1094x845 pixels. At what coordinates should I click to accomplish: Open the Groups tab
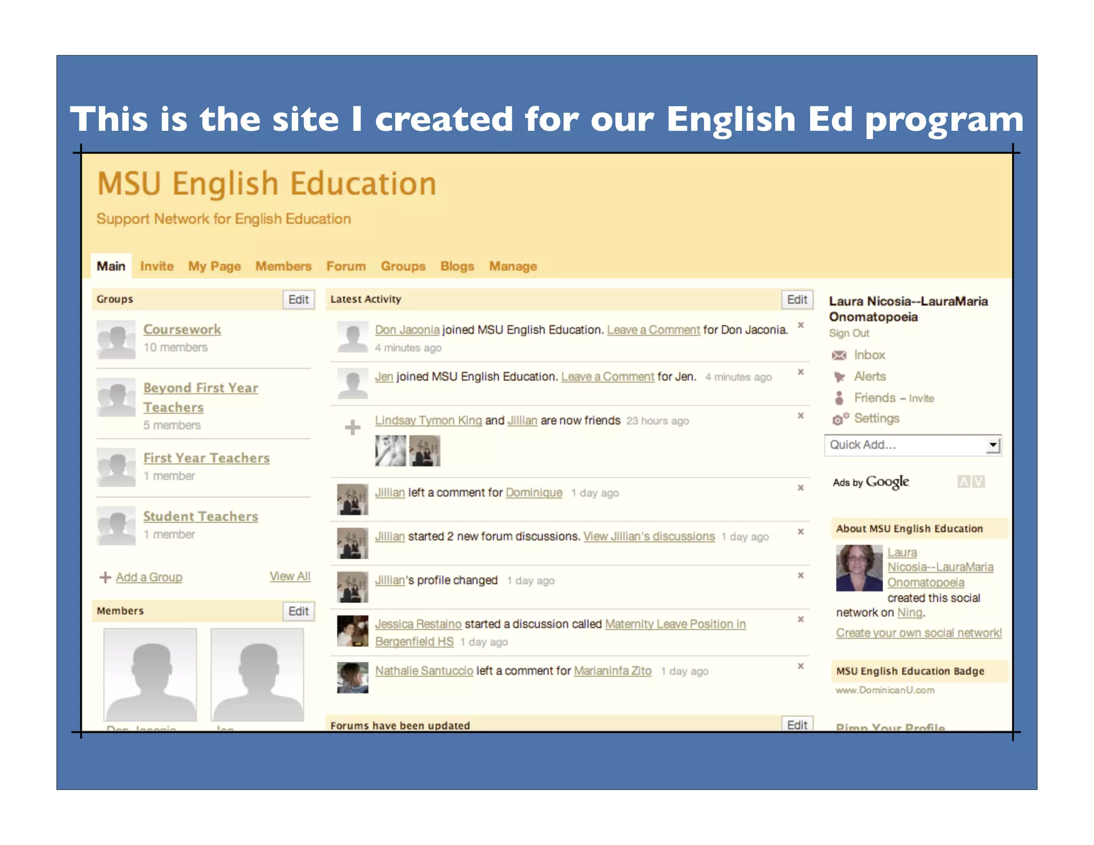(x=403, y=266)
